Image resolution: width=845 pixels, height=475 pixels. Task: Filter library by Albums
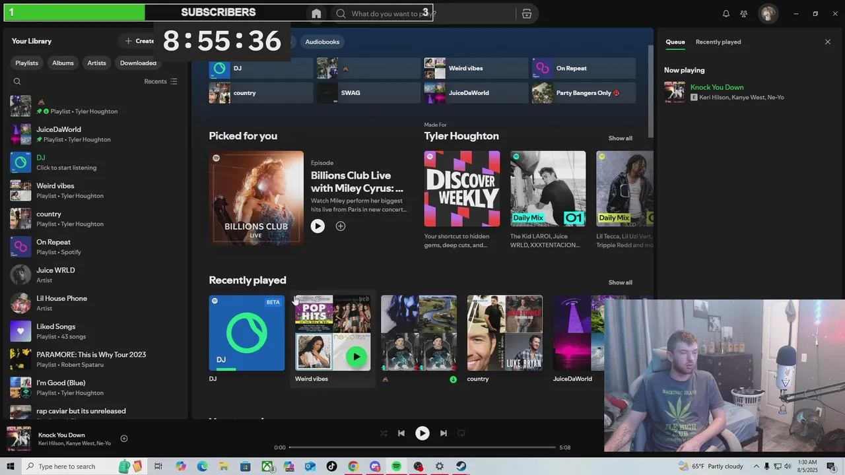pyautogui.click(x=63, y=63)
